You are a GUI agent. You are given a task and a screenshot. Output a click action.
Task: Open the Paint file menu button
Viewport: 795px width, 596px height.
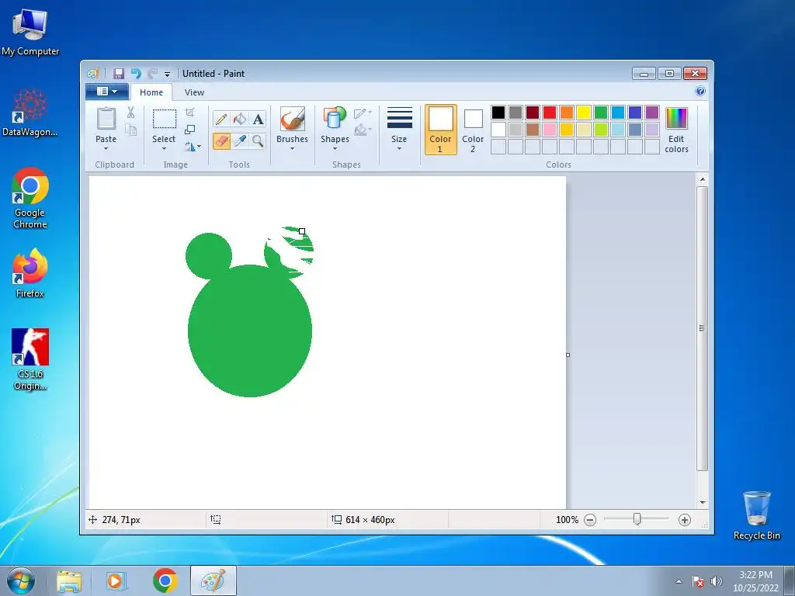(x=107, y=92)
